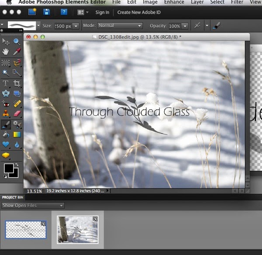Choose the Crop tool
The width and height of the screenshot is (262, 255).
[x=17, y=83]
